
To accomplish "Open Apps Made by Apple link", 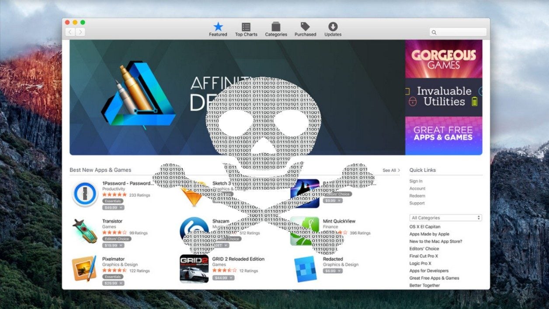I will pyautogui.click(x=429, y=234).
